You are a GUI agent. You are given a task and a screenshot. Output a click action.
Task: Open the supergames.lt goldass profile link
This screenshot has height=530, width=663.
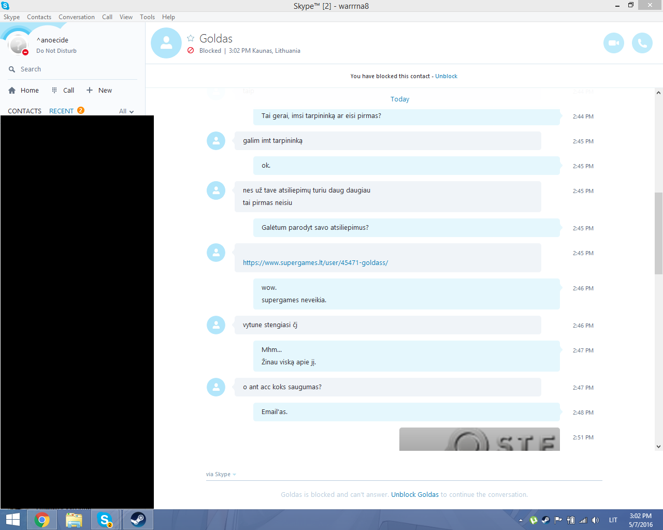(x=315, y=263)
